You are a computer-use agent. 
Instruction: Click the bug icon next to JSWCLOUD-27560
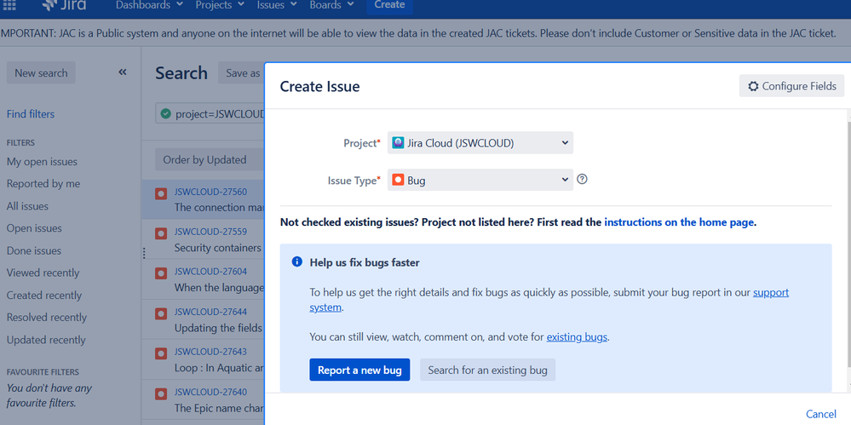(x=161, y=194)
